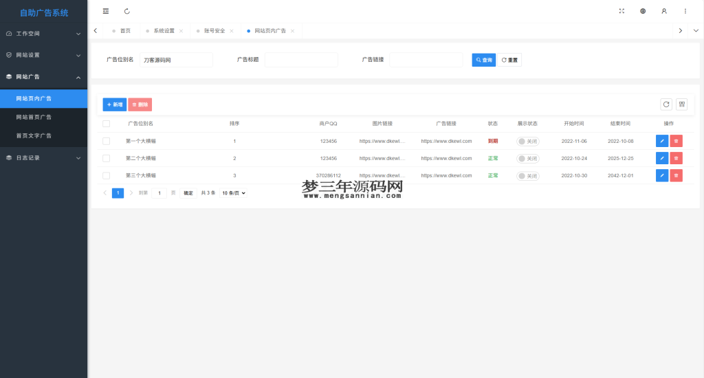Open 网站首页广告 in the sidebar
Screen dimensions: 704x378
click(43, 117)
